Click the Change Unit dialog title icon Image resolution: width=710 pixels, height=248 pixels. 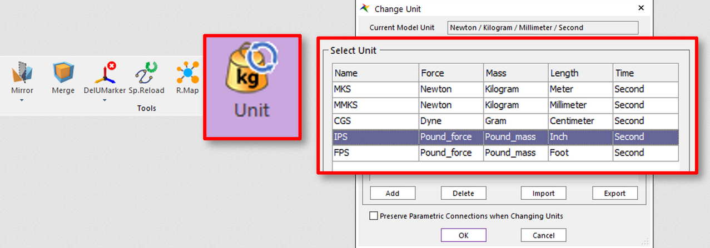[x=365, y=8]
